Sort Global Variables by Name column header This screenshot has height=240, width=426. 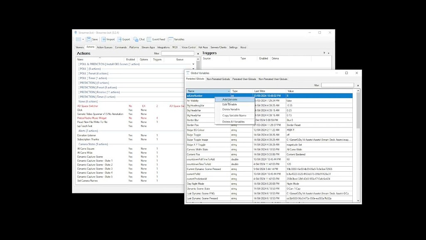tap(208, 91)
